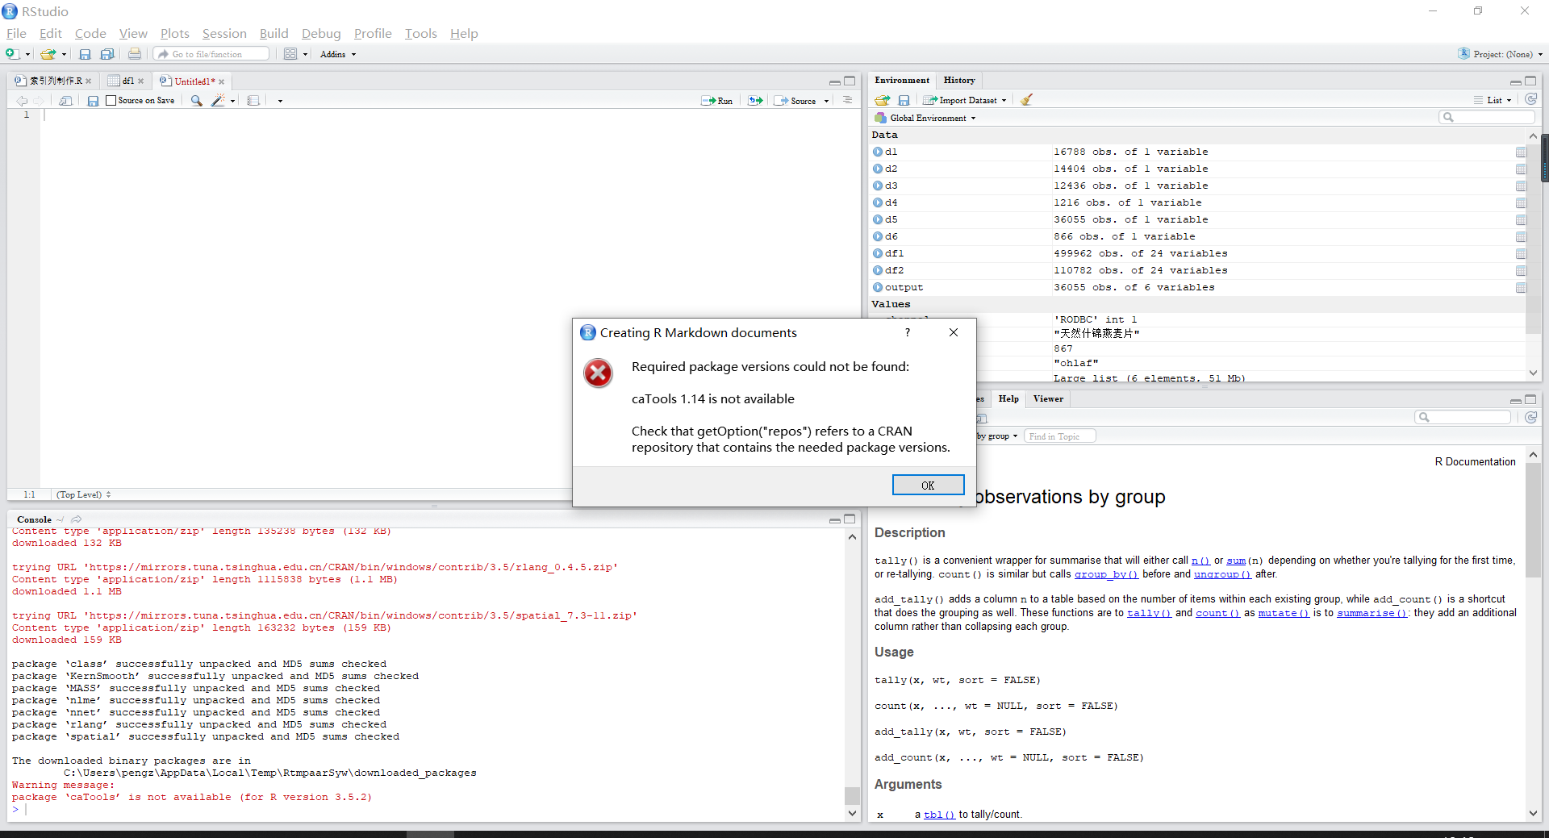Click the compile report notebook icon
The height and width of the screenshot is (838, 1549).
[253, 101]
